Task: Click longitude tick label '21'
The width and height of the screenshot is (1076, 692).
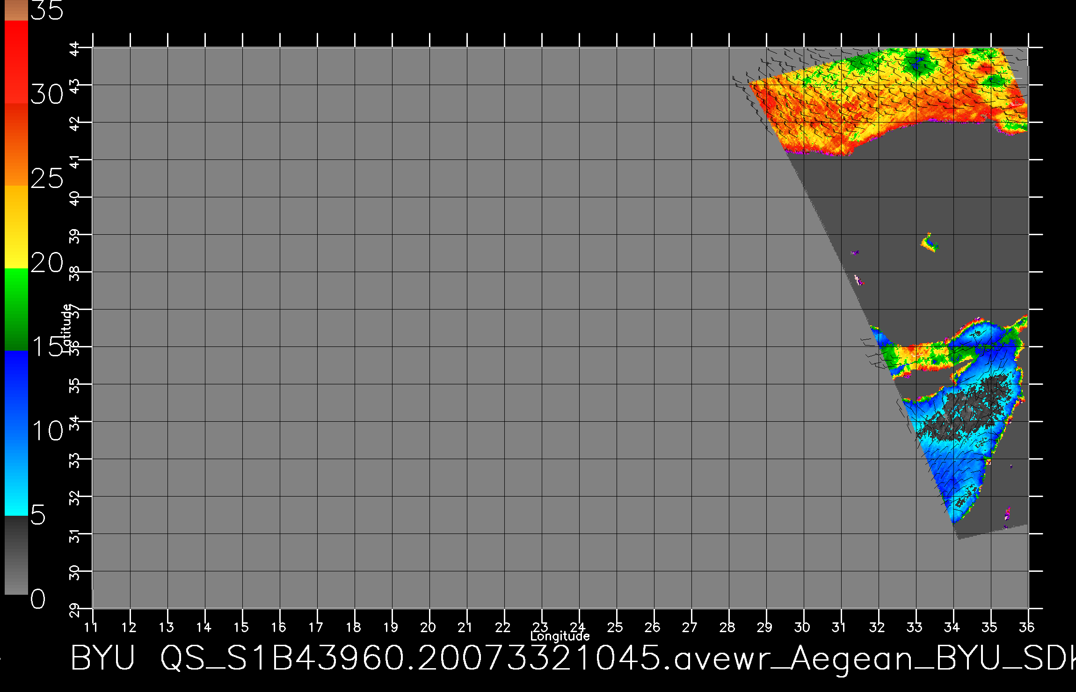Action: tap(465, 627)
